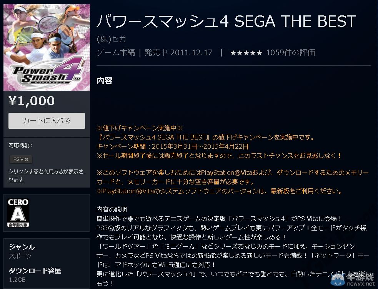The image size is (378, 289).
Task: Open the Power Smash 4 cover thumbnail
Action: [47, 47]
